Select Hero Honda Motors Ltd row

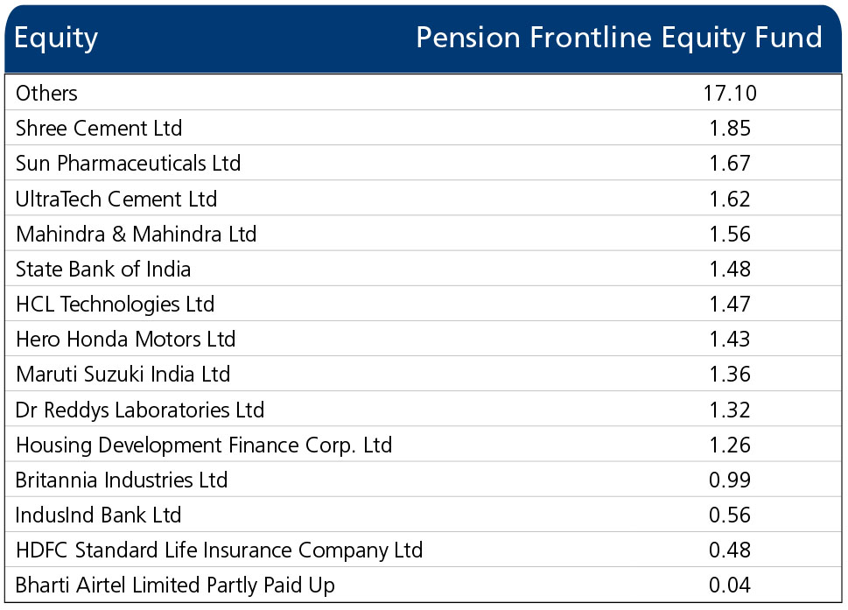coord(424,339)
